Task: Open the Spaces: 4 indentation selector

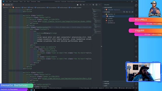Action: 101,88
